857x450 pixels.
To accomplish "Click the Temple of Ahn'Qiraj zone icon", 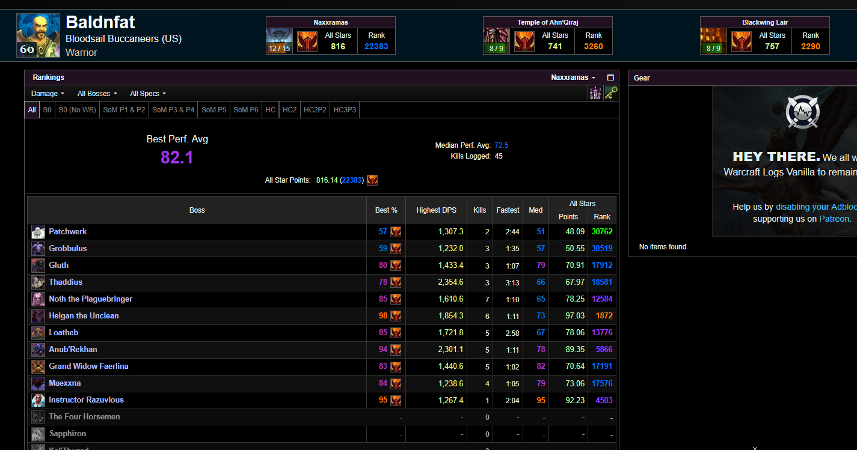I will pos(497,41).
